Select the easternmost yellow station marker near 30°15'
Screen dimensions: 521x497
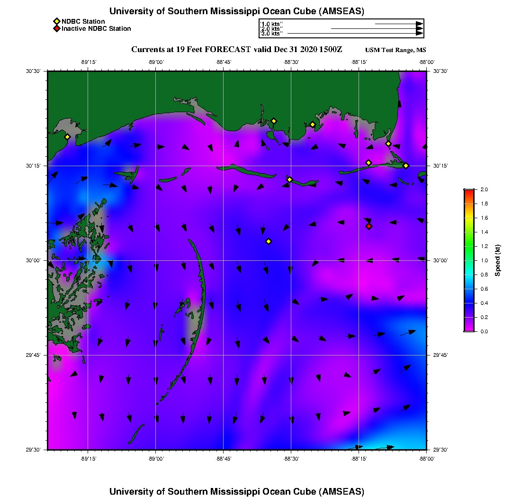[406, 165]
